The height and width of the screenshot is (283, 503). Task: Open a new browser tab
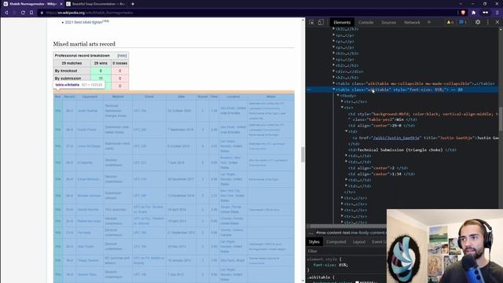(x=133, y=4)
